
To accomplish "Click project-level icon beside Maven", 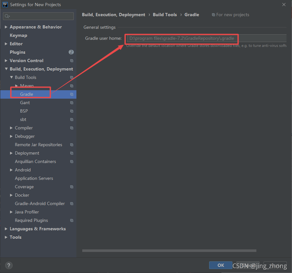I will (x=72, y=86).
